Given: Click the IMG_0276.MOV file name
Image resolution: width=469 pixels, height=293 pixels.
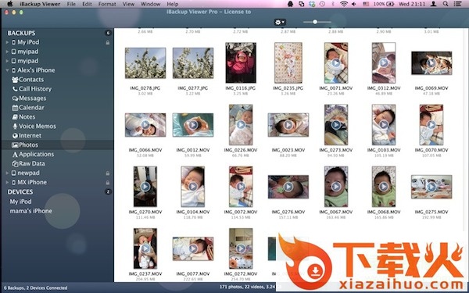Looking at the screenshot, I should pyautogui.click(x=288, y=212).
